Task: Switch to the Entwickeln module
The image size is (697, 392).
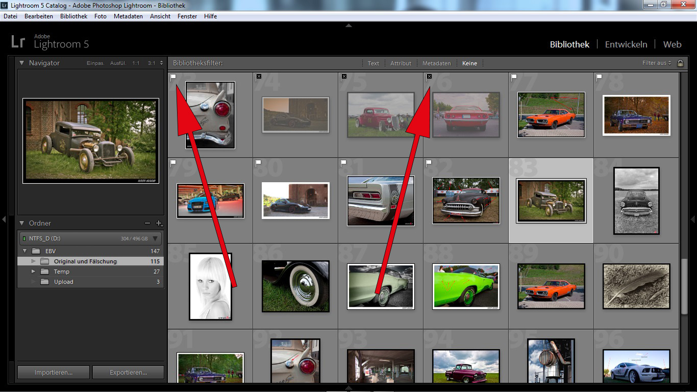Action: coord(626,44)
